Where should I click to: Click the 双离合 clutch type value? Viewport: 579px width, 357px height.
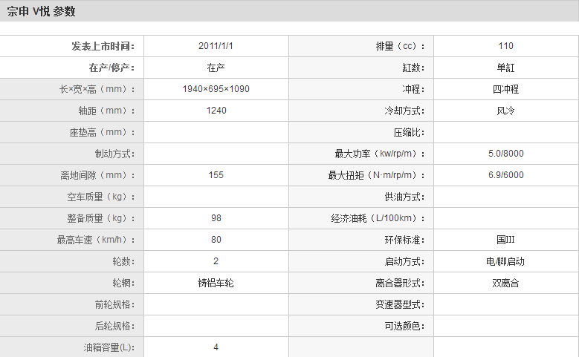[505, 283]
